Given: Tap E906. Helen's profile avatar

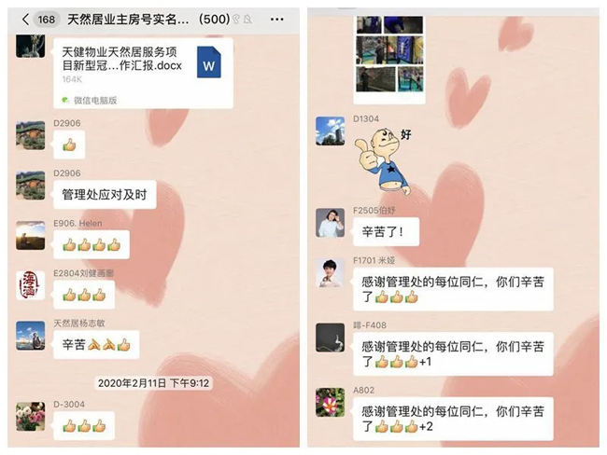Looking at the screenshot, I should point(30,235).
